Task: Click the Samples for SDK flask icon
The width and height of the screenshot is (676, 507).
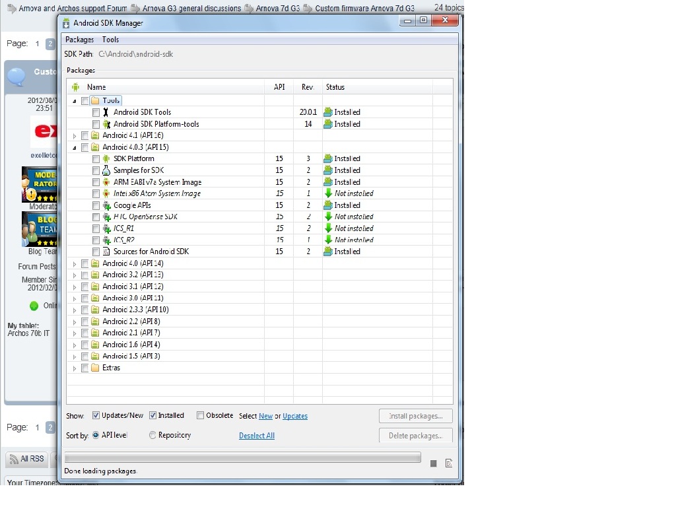Action: click(x=106, y=170)
